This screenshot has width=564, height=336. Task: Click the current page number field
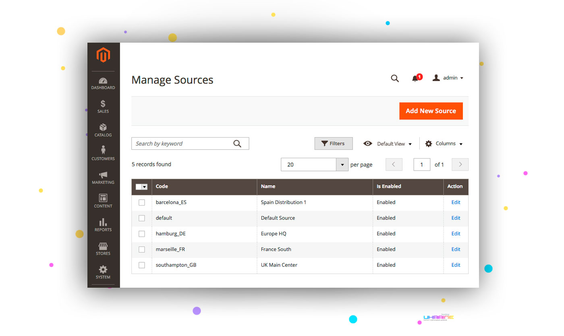tap(422, 165)
